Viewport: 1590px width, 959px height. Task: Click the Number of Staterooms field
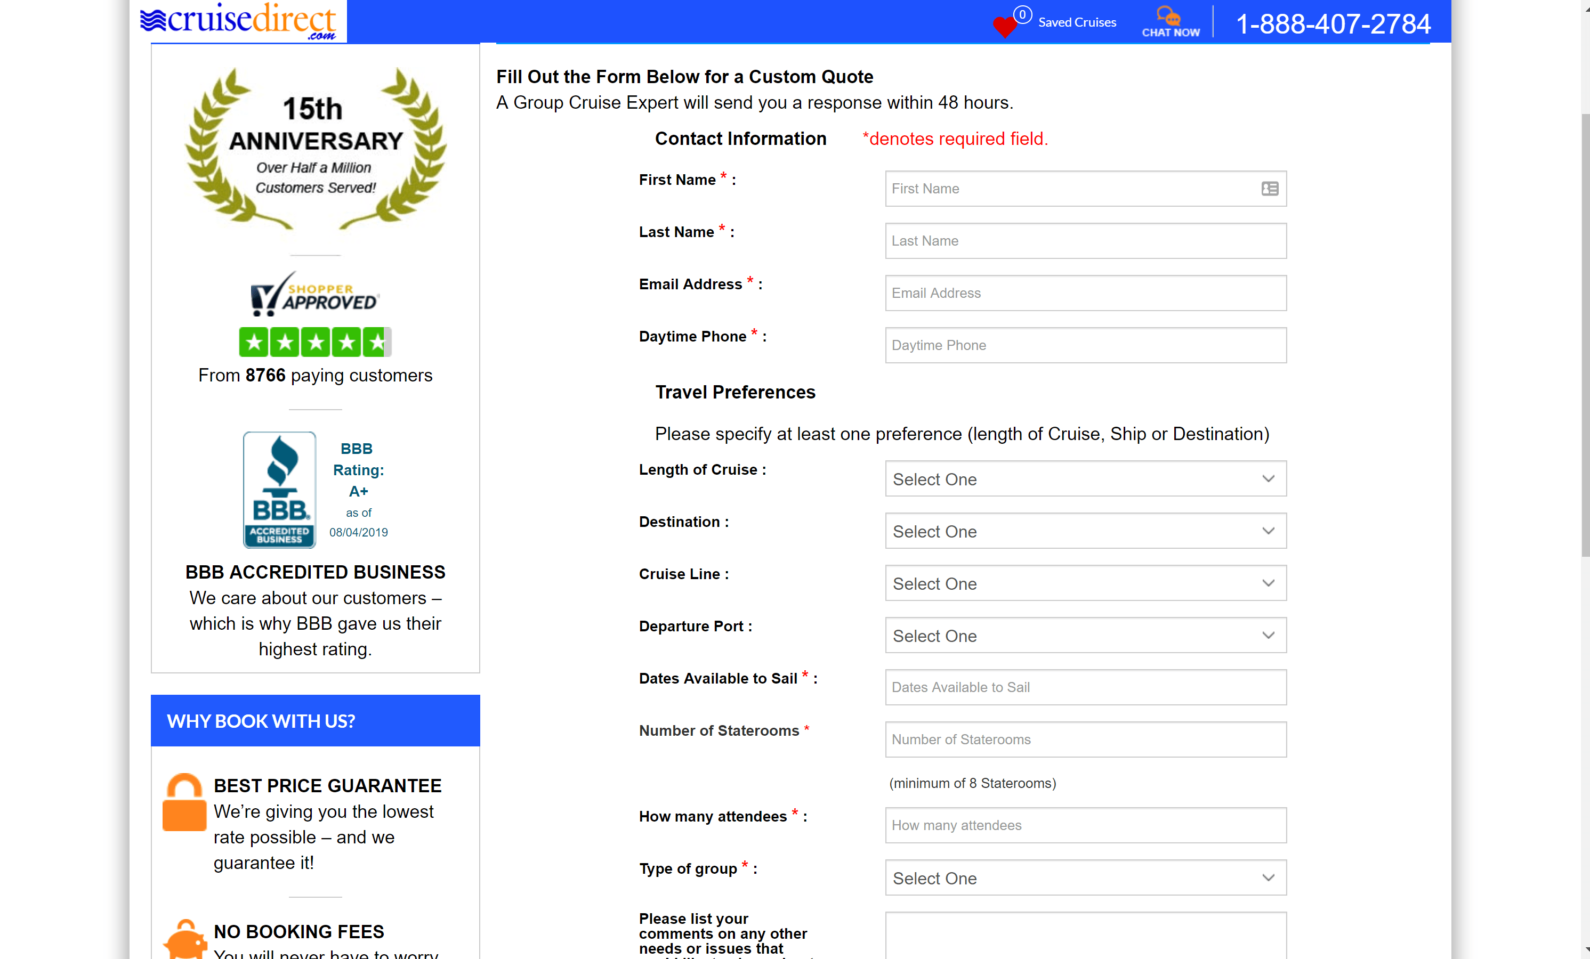[x=1085, y=739]
